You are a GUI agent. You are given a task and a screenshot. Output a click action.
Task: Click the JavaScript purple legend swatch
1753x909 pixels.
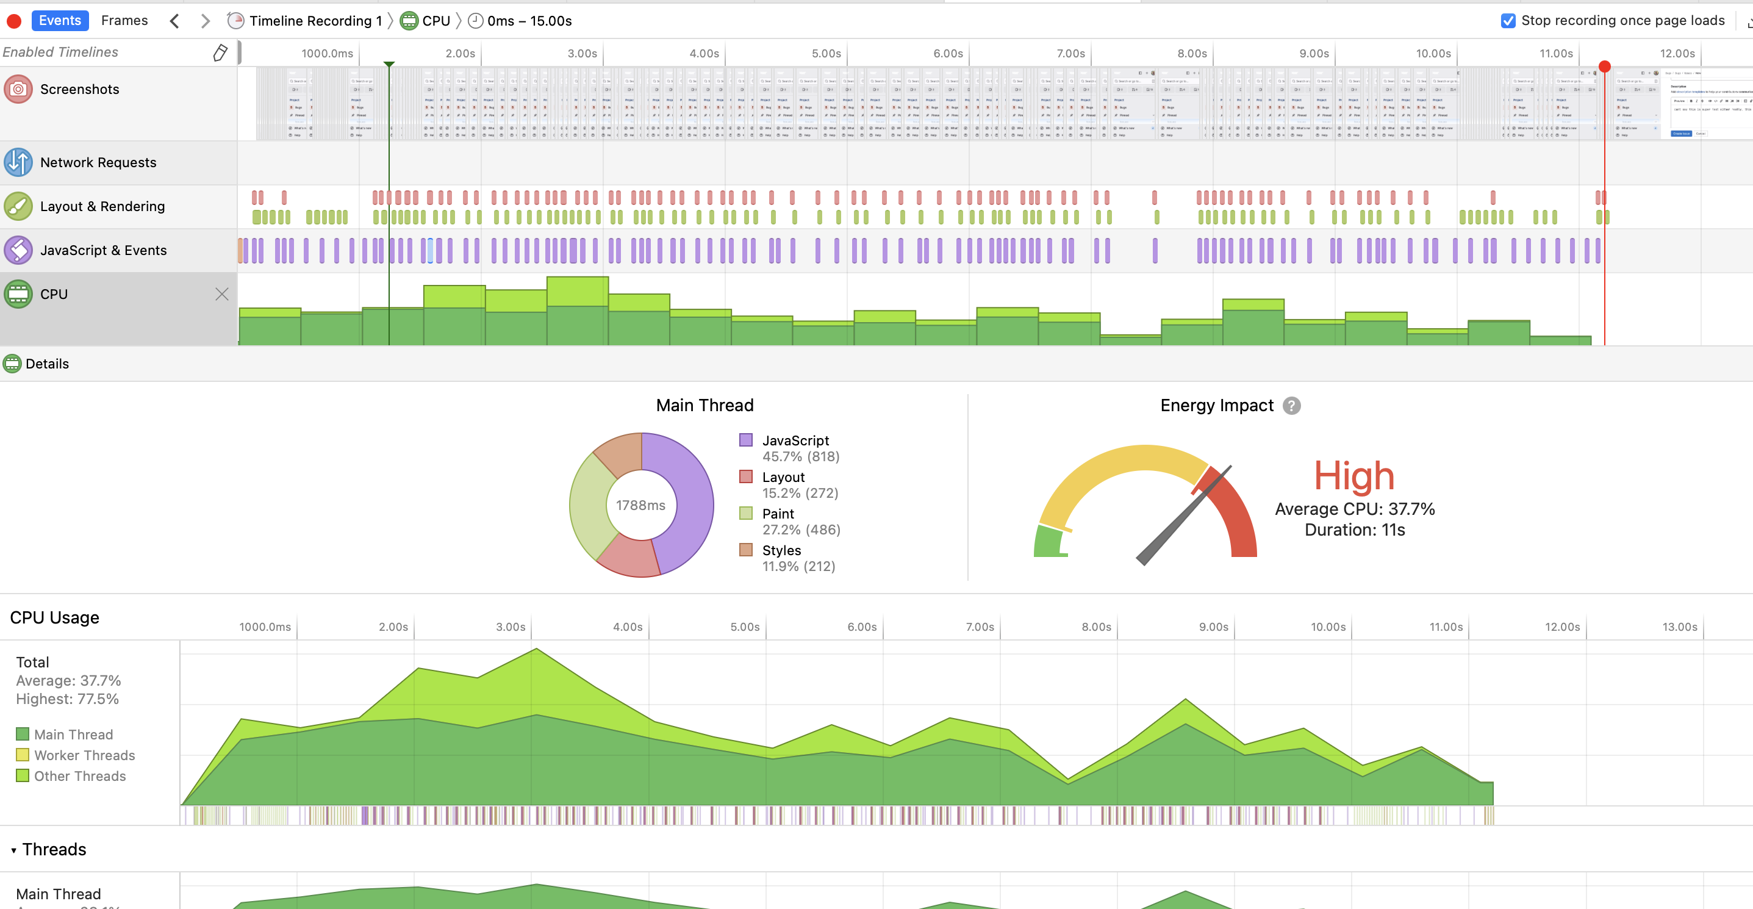[746, 440]
